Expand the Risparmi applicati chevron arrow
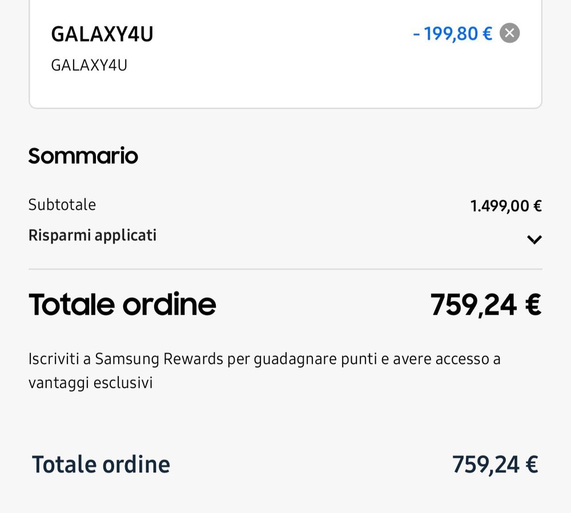This screenshot has height=513, width=571. (x=534, y=239)
